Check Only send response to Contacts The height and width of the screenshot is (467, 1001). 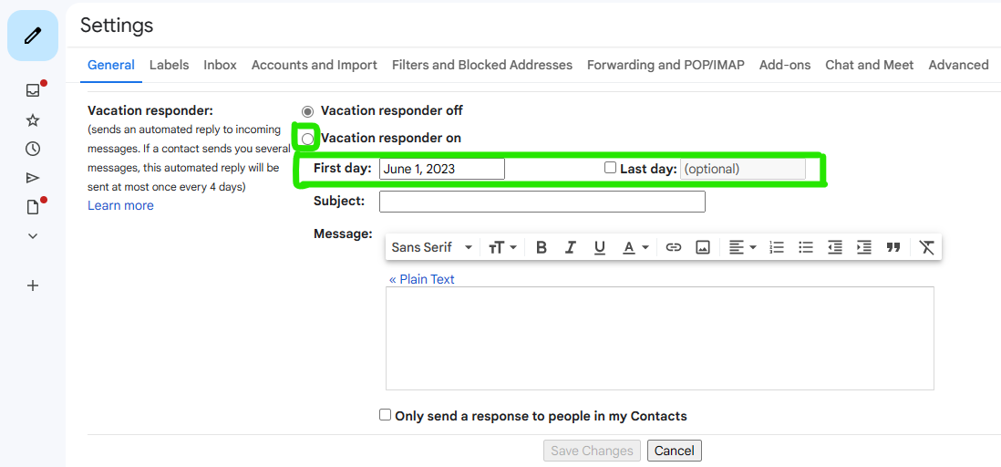click(x=385, y=415)
